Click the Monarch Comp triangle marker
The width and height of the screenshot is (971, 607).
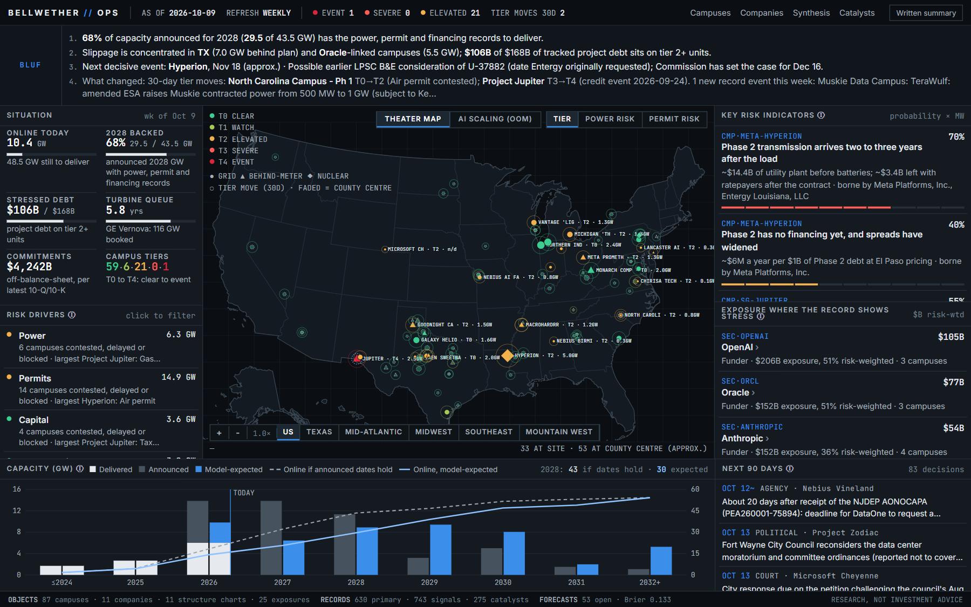click(x=591, y=270)
